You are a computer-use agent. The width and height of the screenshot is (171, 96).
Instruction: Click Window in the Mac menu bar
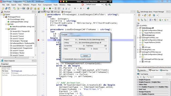click(103, 2)
